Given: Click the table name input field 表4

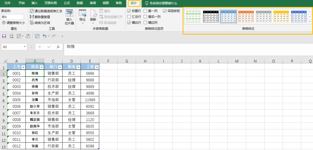Looking at the screenshot, I should click(12, 17).
